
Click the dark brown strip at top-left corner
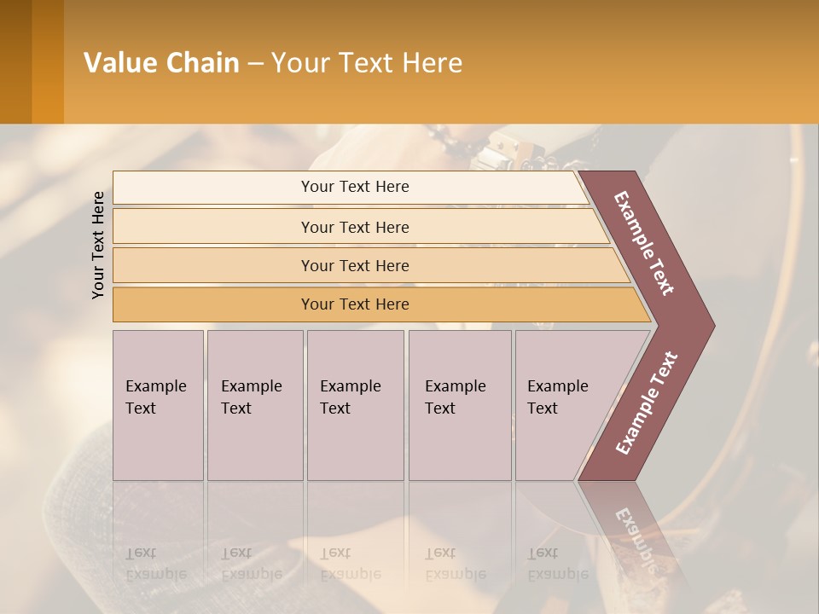tap(15, 61)
